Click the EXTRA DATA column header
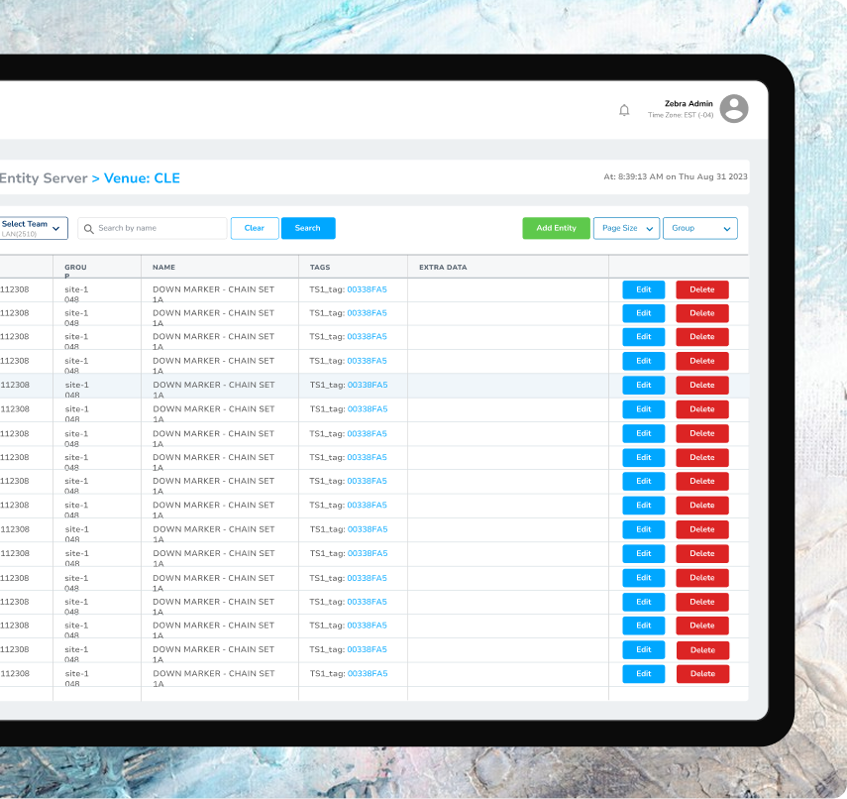The height and width of the screenshot is (799, 847). coord(443,267)
